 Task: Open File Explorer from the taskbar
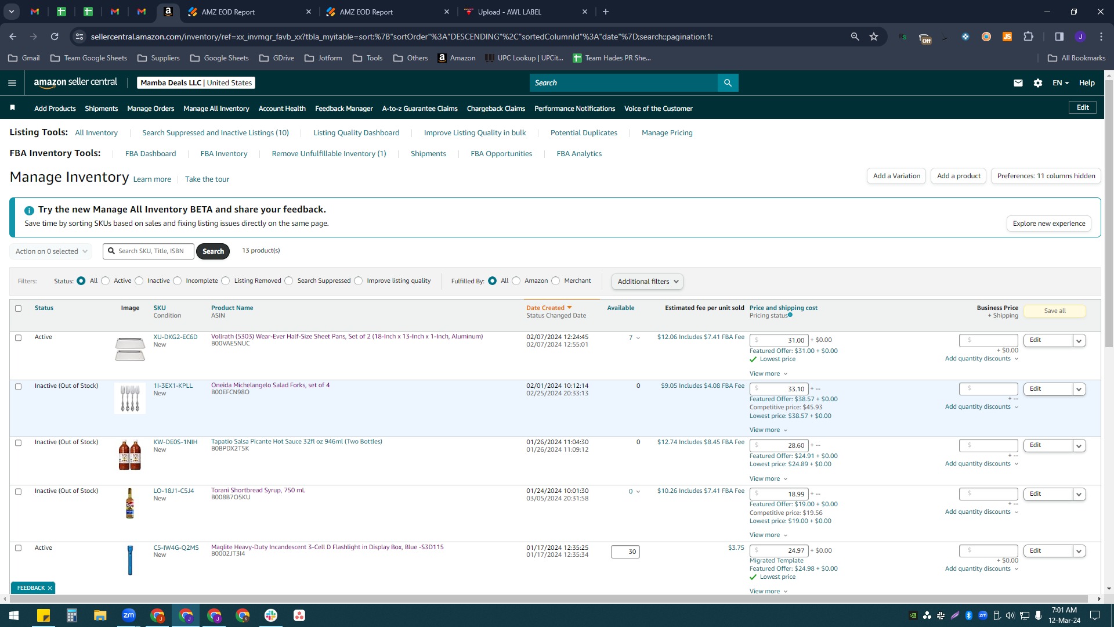tap(100, 615)
